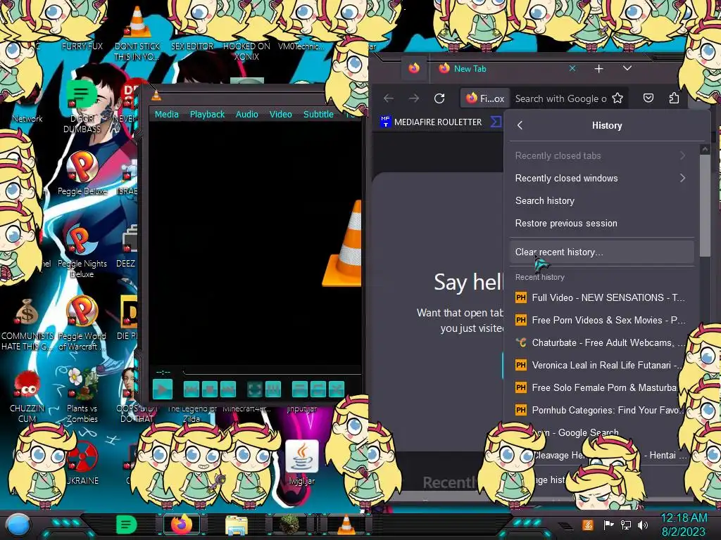The height and width of the screenshot is (540, 721).
Task: Reload the page in Firefox
Action: pos(439,98)
